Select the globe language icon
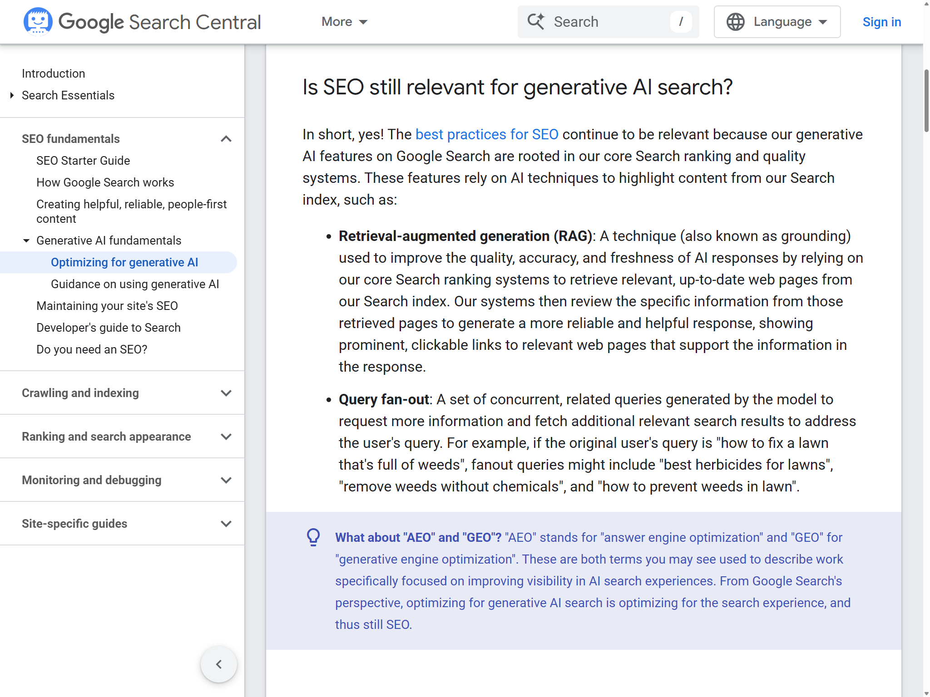 click(x=735, y=22)
